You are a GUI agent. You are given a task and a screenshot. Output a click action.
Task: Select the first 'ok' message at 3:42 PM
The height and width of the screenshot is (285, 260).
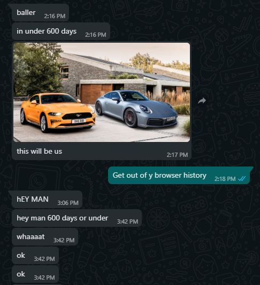point(35,256)
